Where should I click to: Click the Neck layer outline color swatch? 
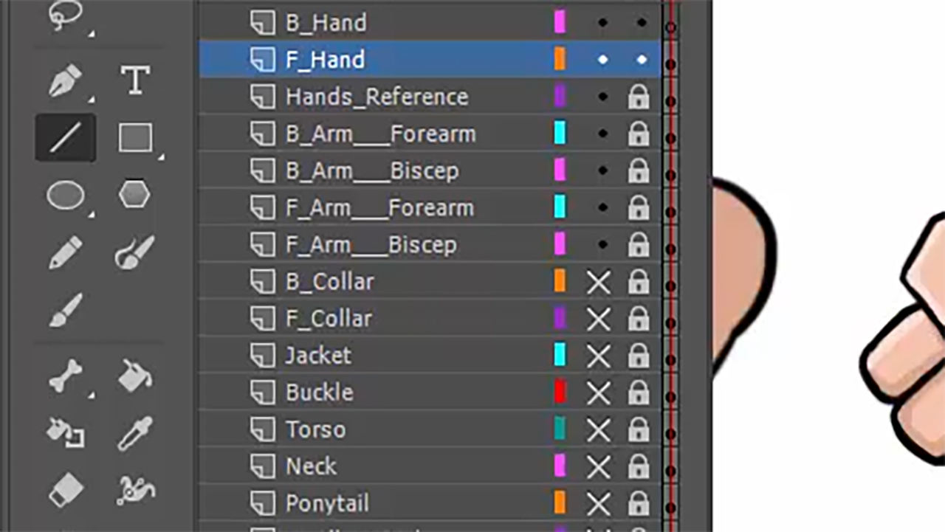point(559,466)
